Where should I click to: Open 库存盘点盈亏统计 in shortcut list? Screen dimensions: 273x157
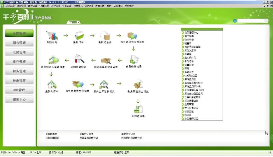(193, 83)
